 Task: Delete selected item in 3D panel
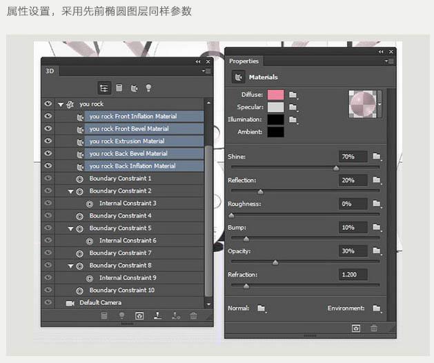(193, 315)
